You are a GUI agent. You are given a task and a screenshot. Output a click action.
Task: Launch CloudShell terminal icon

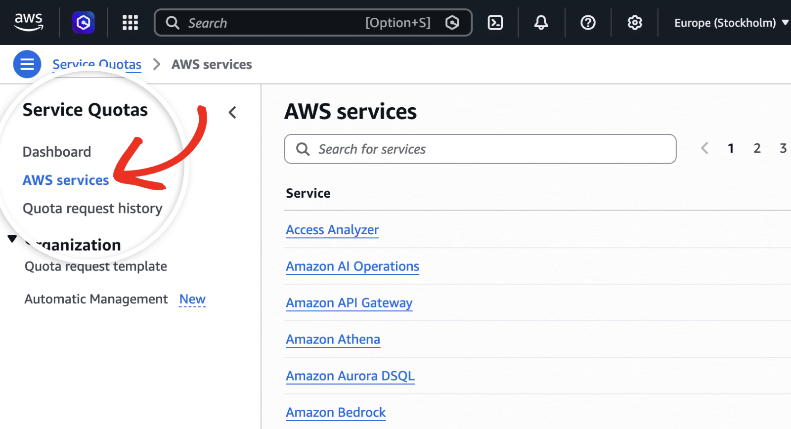[x=495, y=23]
